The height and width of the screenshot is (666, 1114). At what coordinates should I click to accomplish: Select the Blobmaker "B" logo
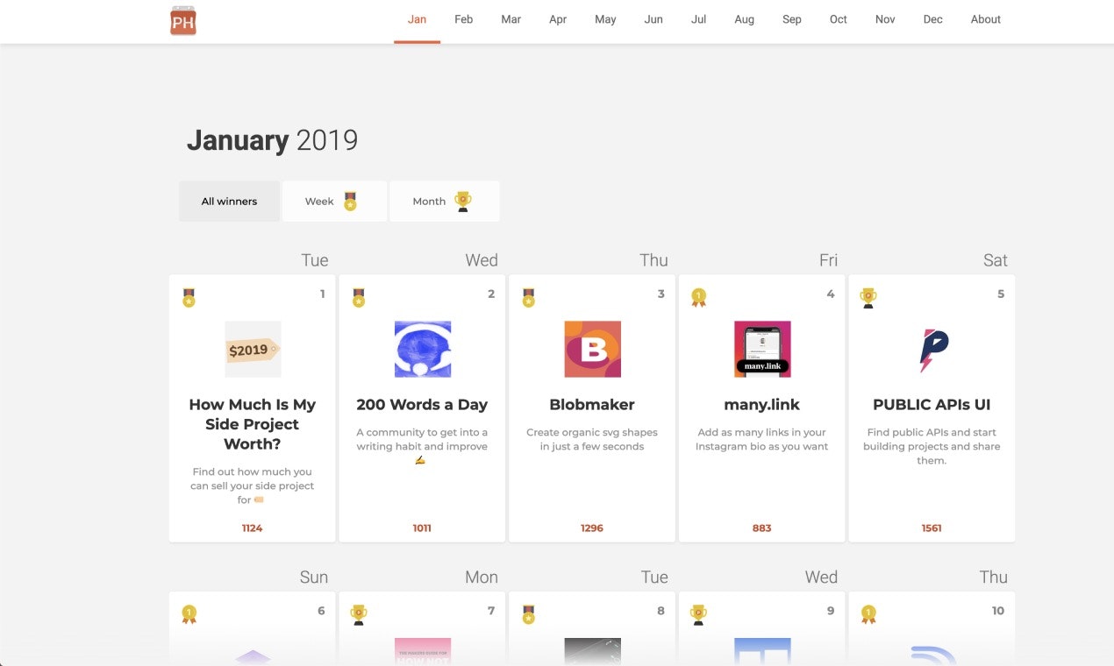[592, 349]
